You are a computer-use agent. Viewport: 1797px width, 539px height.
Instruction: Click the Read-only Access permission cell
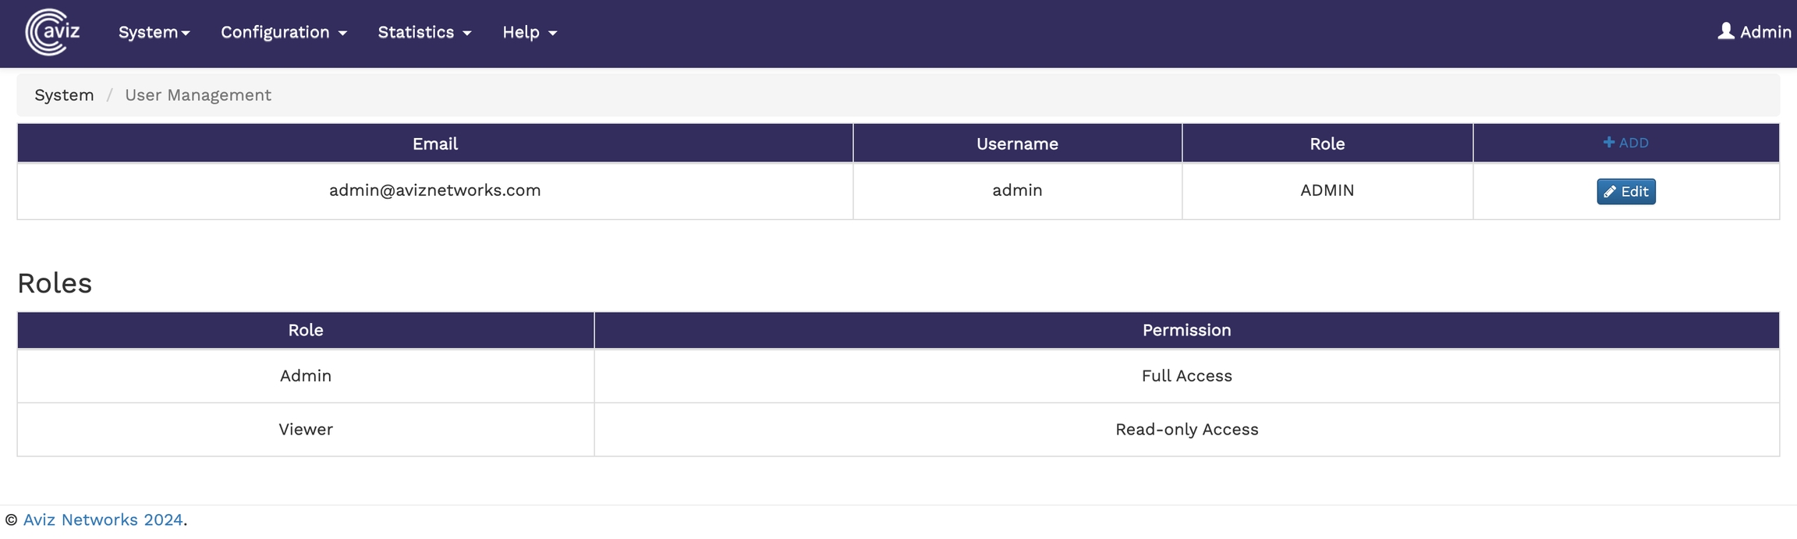click(x=1186, y=429)
